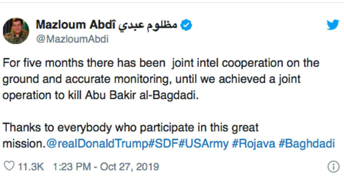Click the heart like icon

9,167
